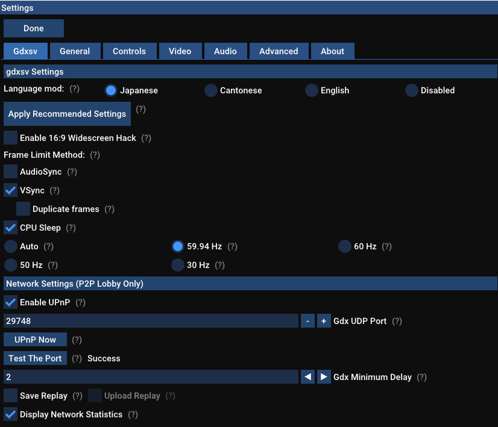Click the Done button
Screen dimensions: 498x427
click(34, 28)
